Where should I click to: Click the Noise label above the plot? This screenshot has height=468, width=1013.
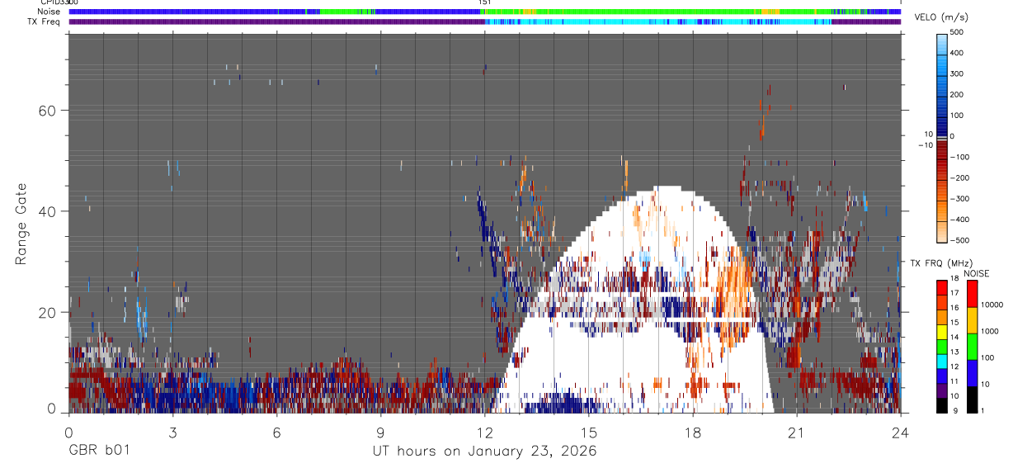[x=49, y=12]
